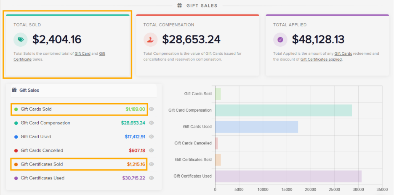Click the gift icon in Gift Sales panel header
This screenshot has height=195, width=394.
pos(14,90)
